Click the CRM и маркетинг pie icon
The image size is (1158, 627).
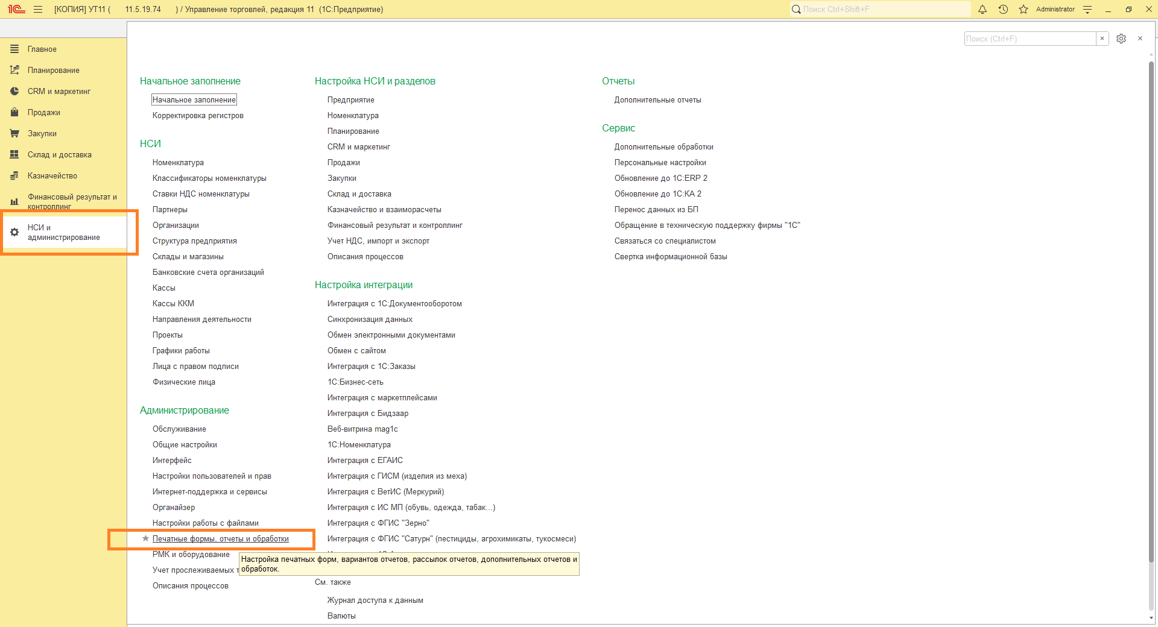[x=14, y=91]
